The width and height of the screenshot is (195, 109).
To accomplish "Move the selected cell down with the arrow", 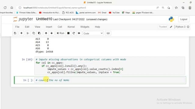I will (51, 33).
